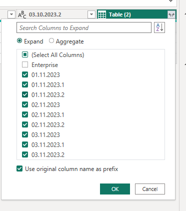This screenshot has width=186, height=211.
Task: Uncheck the 01.11.2023.1 column checkbox
Action: (25, 84)
